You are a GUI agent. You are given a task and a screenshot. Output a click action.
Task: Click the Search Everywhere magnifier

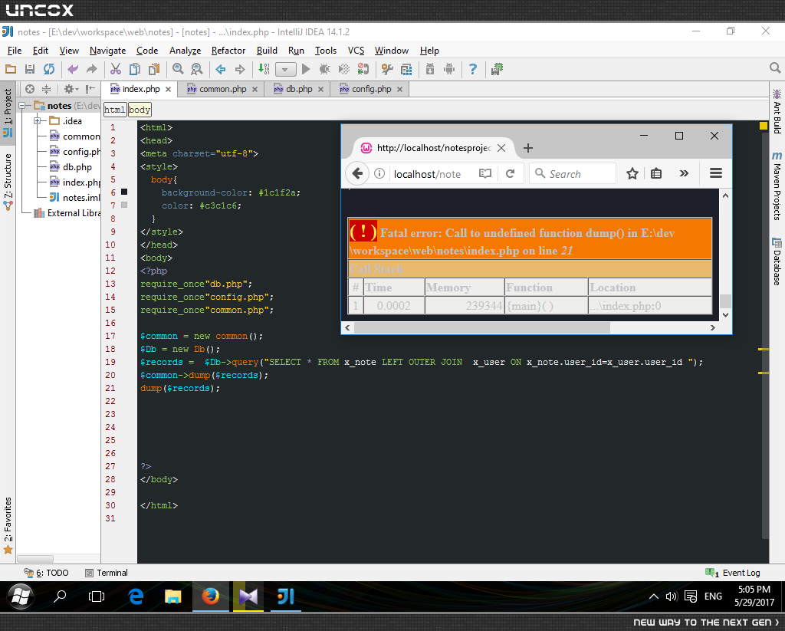pyautogui.click(x=775, y=67)
